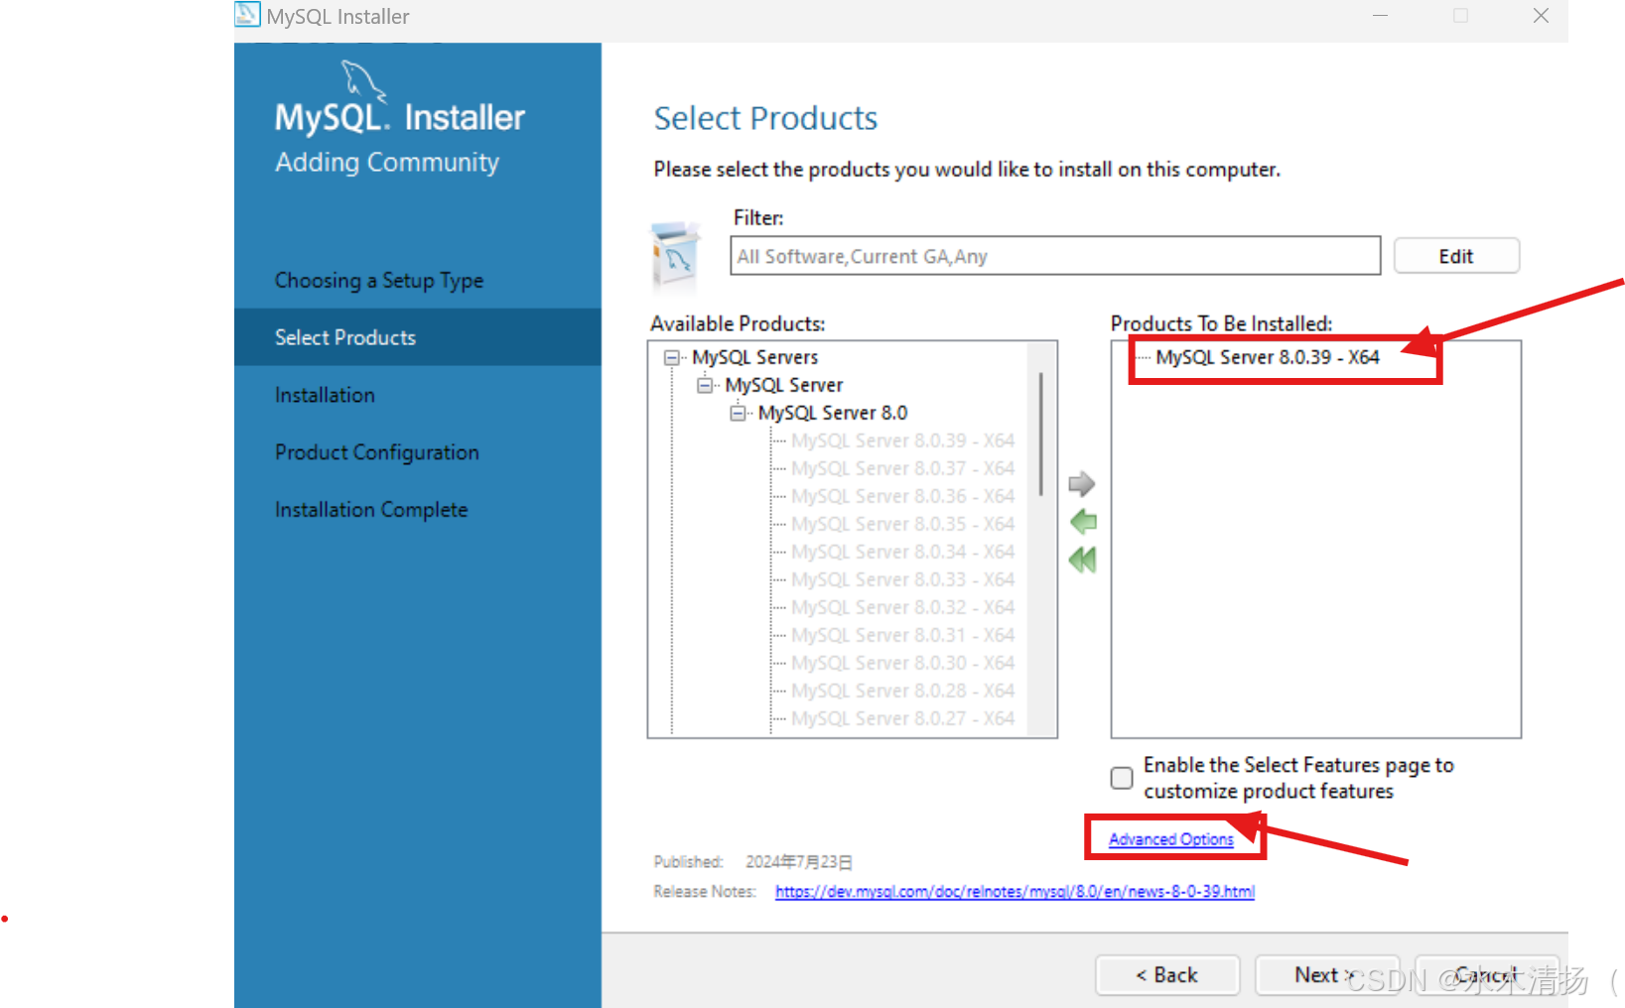The height and width of the screenshot is (1008, 1625).
Task: Click the Cancel button
Action: pyautogui.click(x=1486, y=975)
